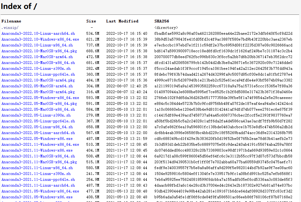
Task: Download Anaconda3-2022.10-MacOSX-arm64.sh
Action: pyautogui.click(x=37, y=57)
